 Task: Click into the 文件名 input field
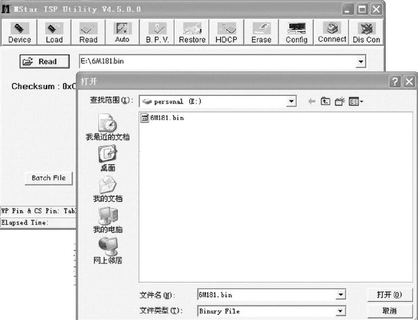[267, 294]
